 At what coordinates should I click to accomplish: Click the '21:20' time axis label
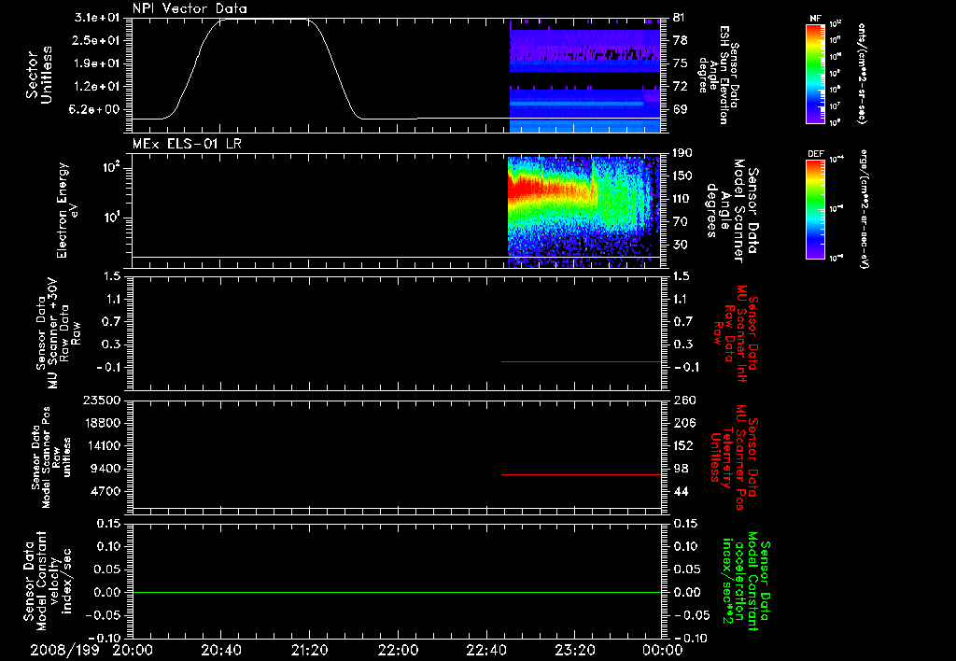pos(309,650)
